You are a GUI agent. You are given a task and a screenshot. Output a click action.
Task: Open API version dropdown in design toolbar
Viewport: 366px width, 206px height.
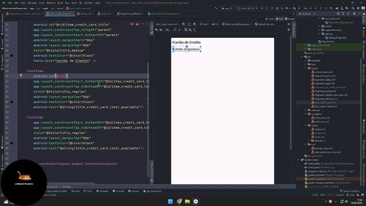[x=216, y=24]
